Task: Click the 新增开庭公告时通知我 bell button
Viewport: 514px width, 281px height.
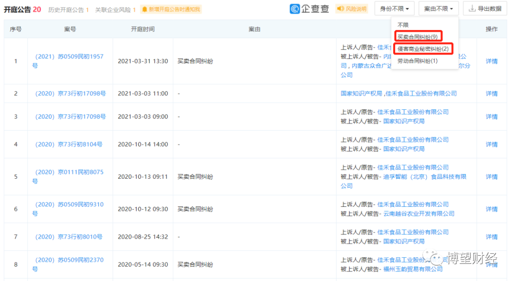Action: click(x=171, y=10)
